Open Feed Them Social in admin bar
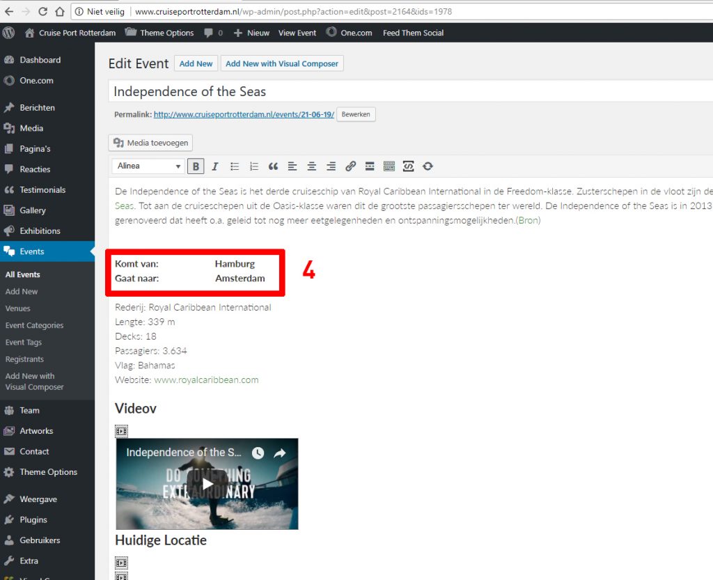The image size is (713, 580). coord(413,33)
